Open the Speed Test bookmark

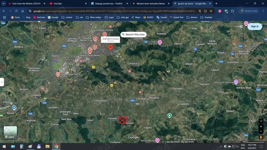(177, 17)
